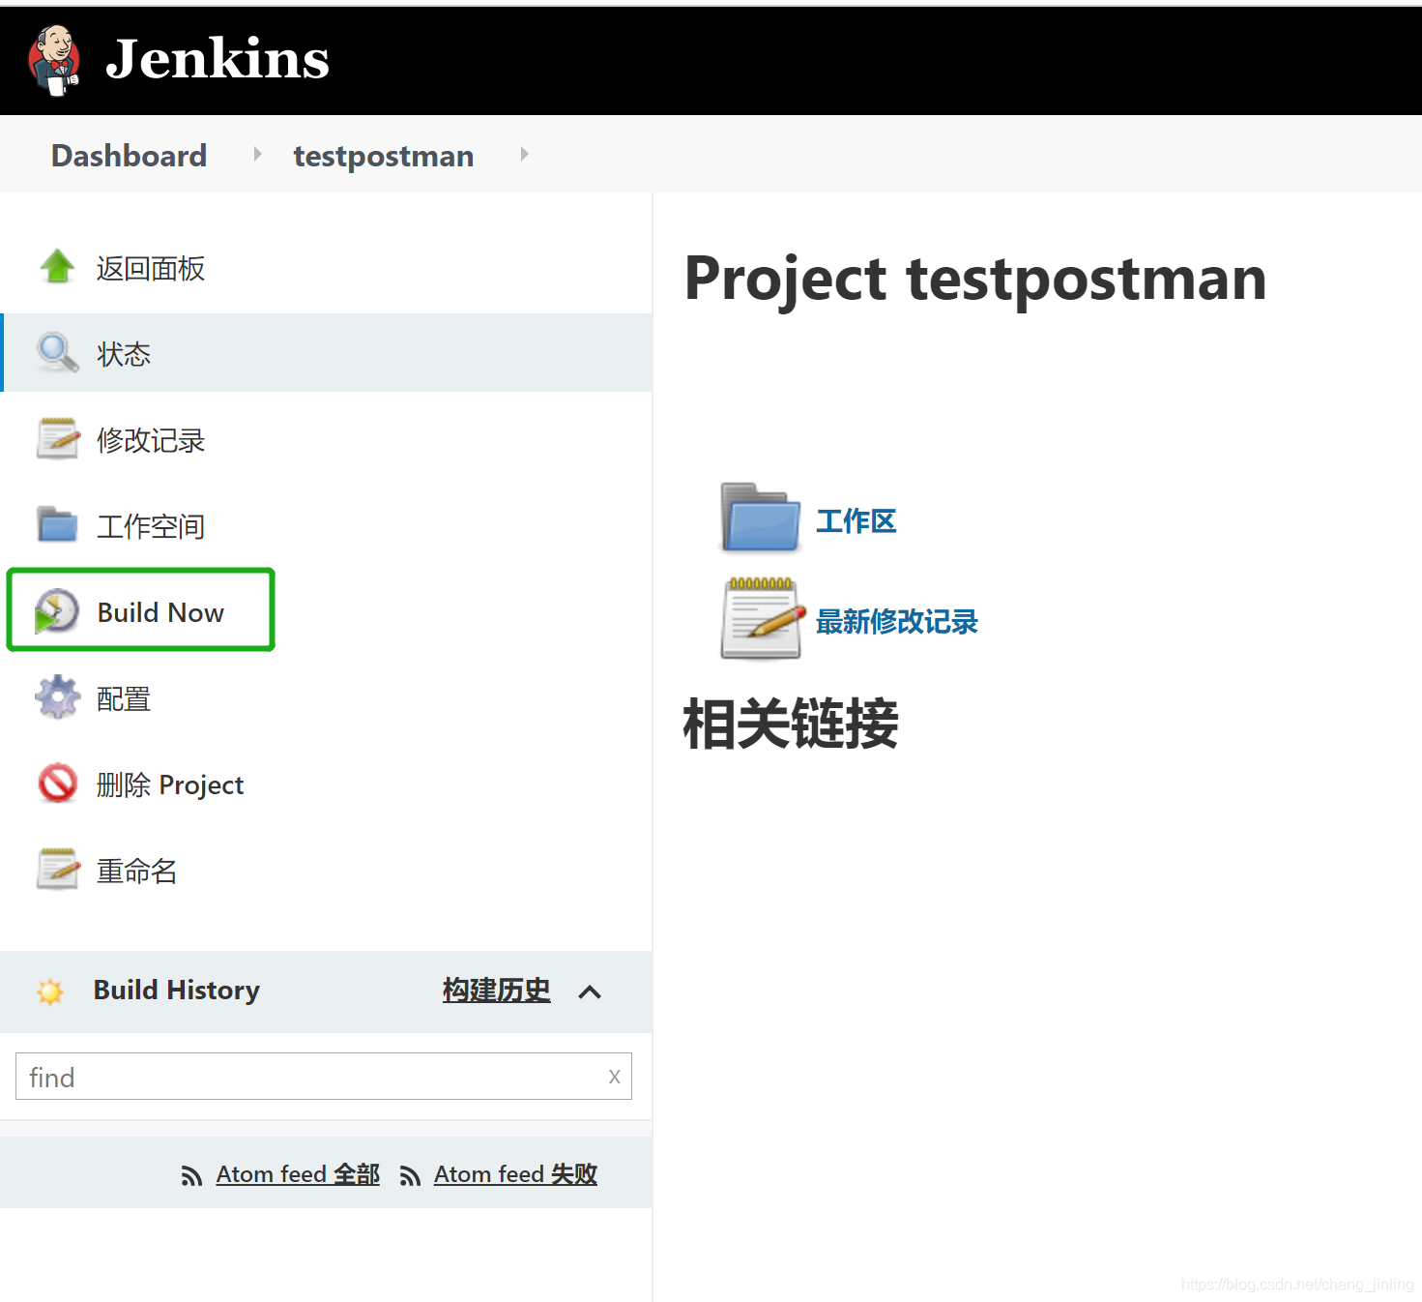1422x1302 pixels.
Task: Click notepad icon beside 重命名
Action: point(58,870)
